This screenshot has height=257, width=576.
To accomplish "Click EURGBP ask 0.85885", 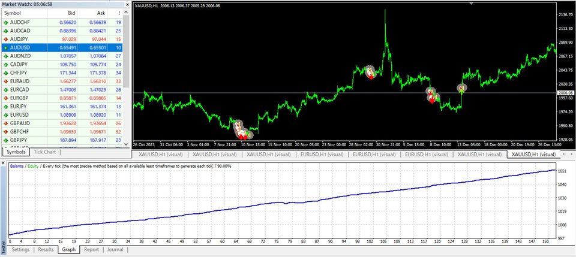I will tap(98, 98).
